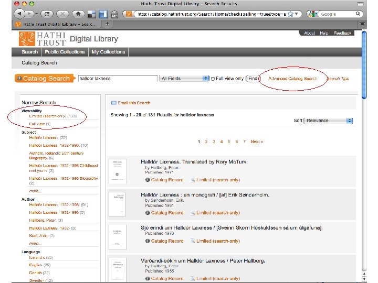Click the Catalog Record icon for the Rory McTurk translation
Screen dimensions: 378x283
[148, 180]
